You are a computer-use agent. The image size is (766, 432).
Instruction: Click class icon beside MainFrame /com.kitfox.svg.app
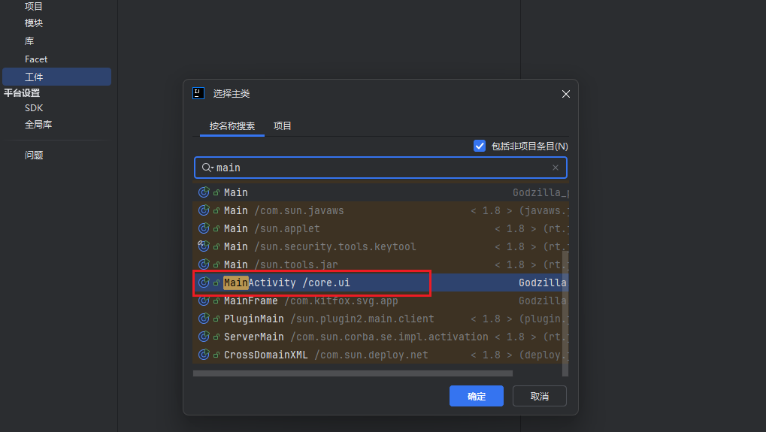tap(204, 301)
